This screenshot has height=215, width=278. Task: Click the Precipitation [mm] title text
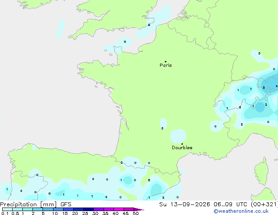pos(29,204)
